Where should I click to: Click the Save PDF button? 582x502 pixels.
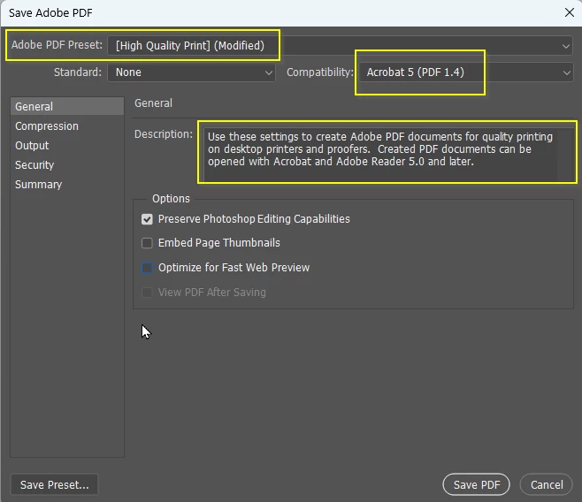click(476, 484)
